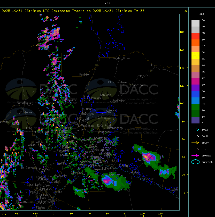Select the dark orange swatch in dBZ legend
This screenshot has width=215, height=217.
195,43
